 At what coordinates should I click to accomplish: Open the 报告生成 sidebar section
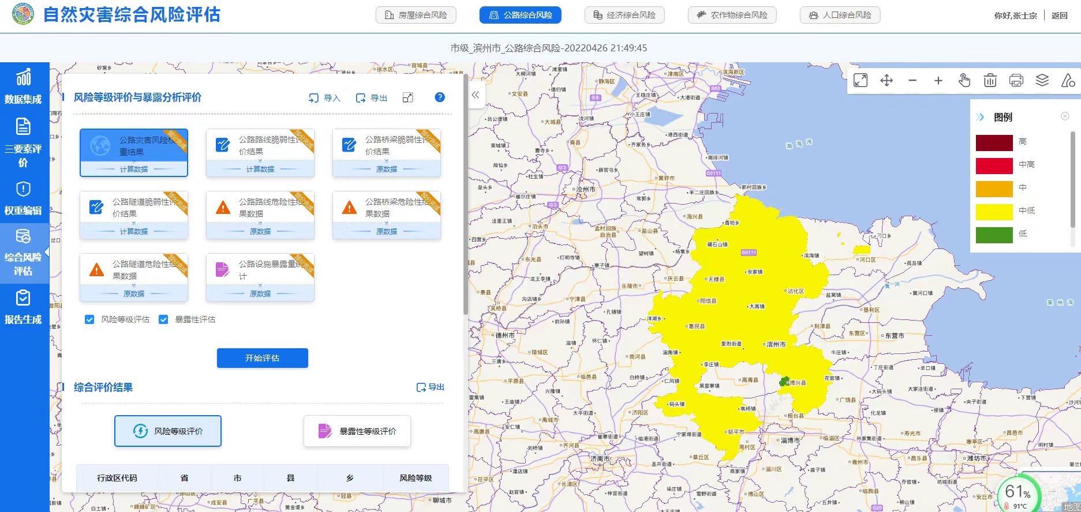click(x=23, y=307)
